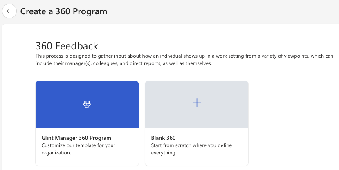The image size is (339, 170).
Task: Click the plus icon on Blank 360 card
Action: click(197, 103)
